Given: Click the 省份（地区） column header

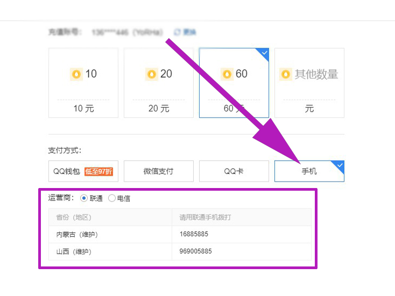Looking at the screenshot, I should [x=110, y=217].
